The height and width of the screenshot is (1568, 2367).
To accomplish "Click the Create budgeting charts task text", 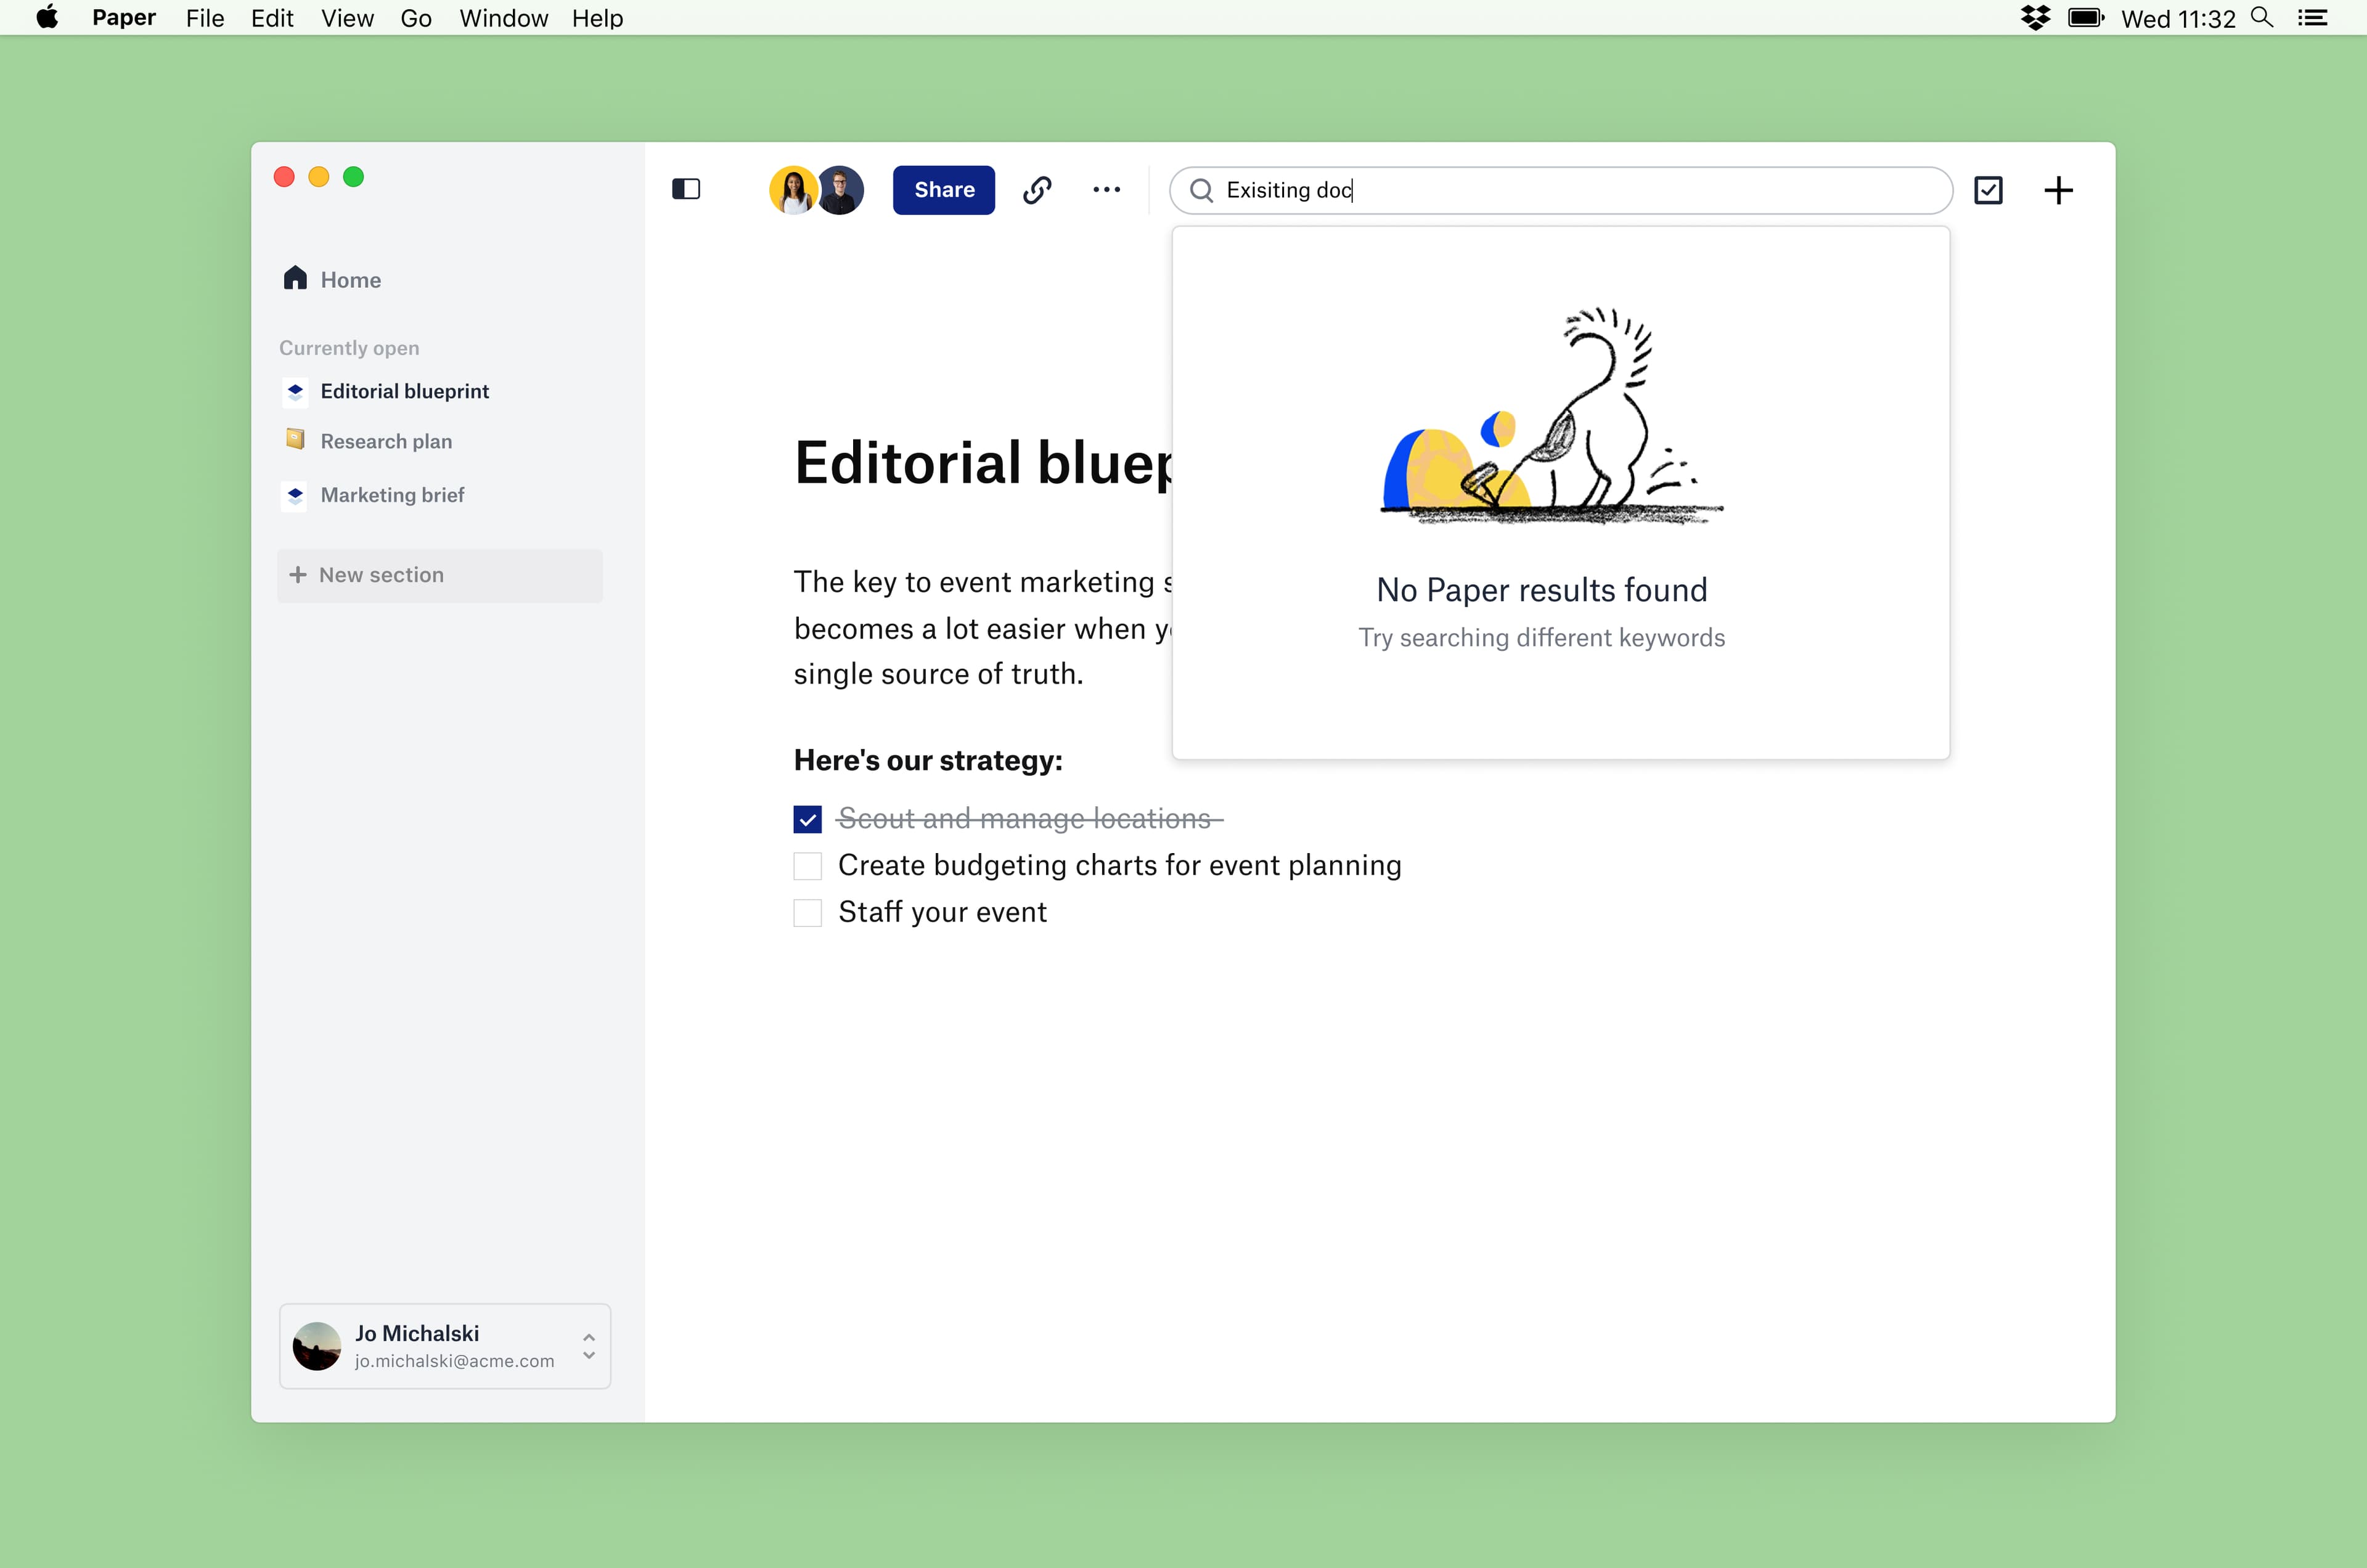I will 1120,865.
